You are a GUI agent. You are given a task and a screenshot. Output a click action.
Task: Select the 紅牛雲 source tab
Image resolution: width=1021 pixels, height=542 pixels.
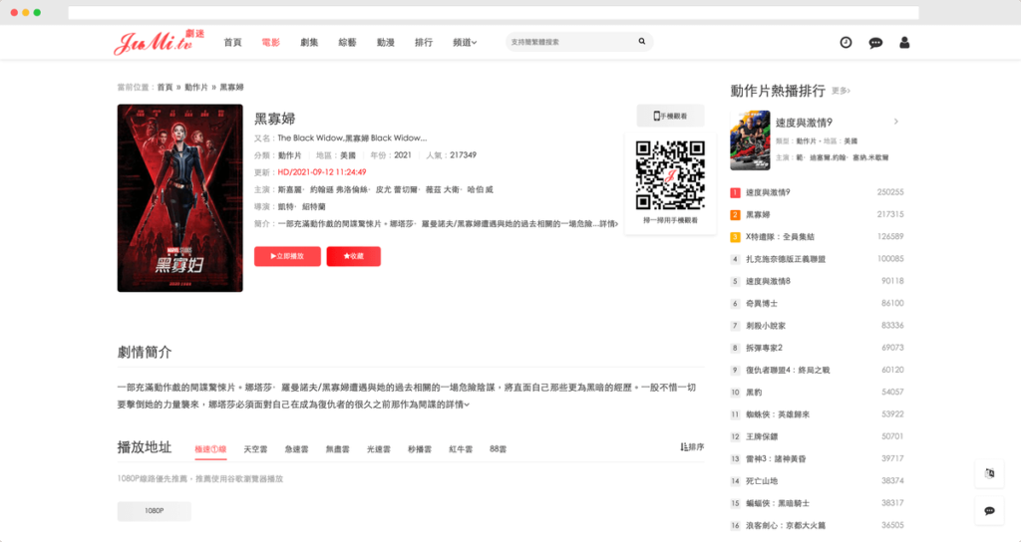coord(461,449)
